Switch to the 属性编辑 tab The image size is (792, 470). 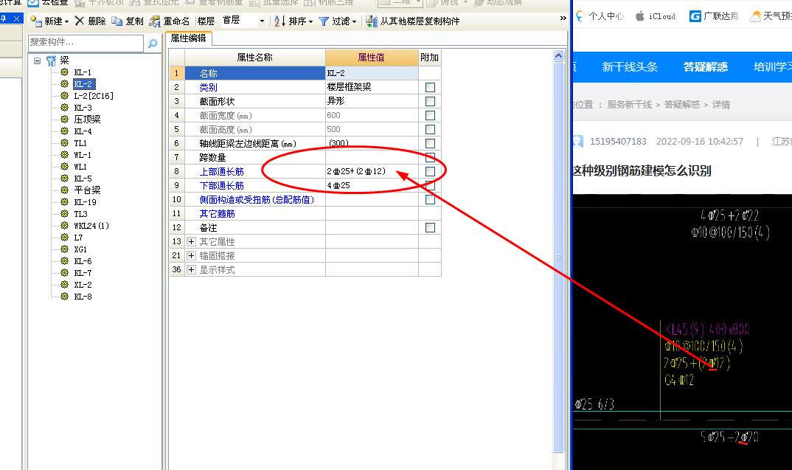click(x=188, y=38)
